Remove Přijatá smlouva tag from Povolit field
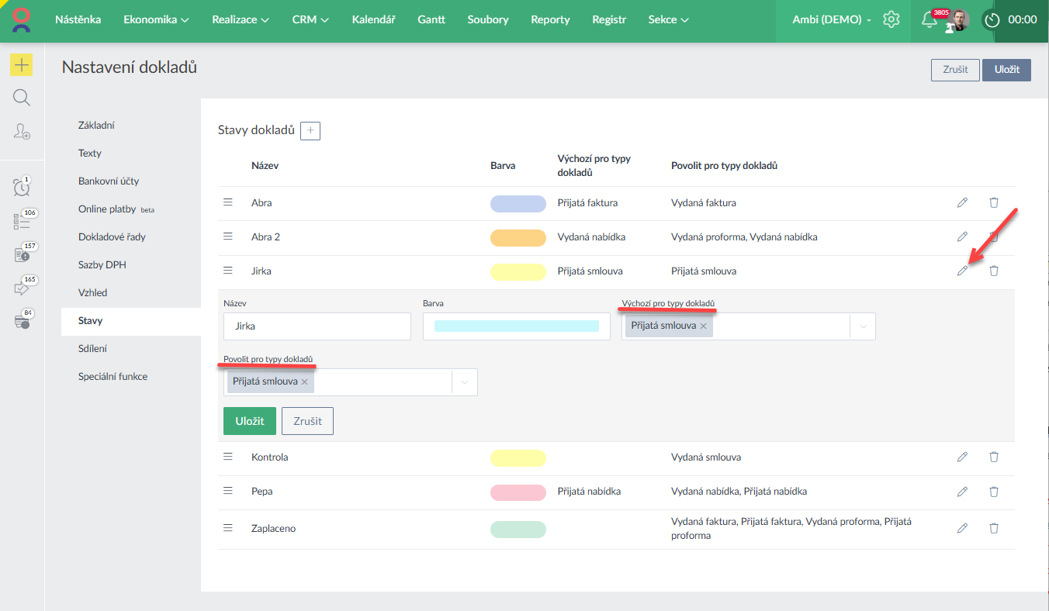The height and width of the screenshot is (611, 1049). tap(305, 382)
